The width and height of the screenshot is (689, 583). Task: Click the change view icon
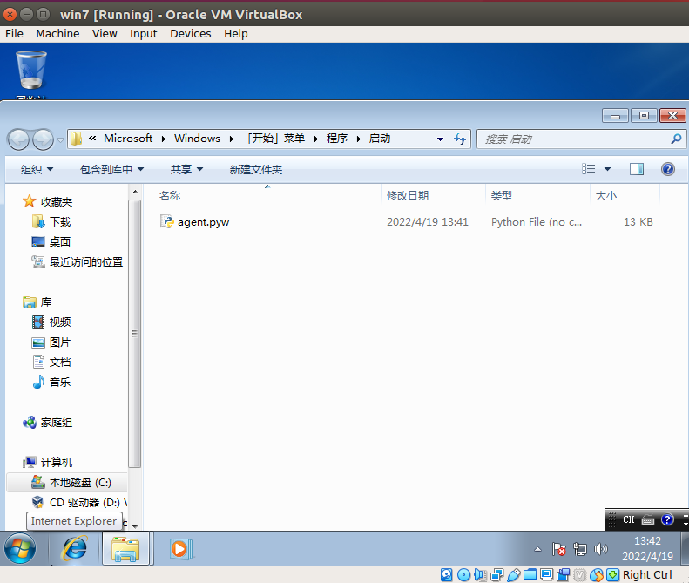point(588,169)
